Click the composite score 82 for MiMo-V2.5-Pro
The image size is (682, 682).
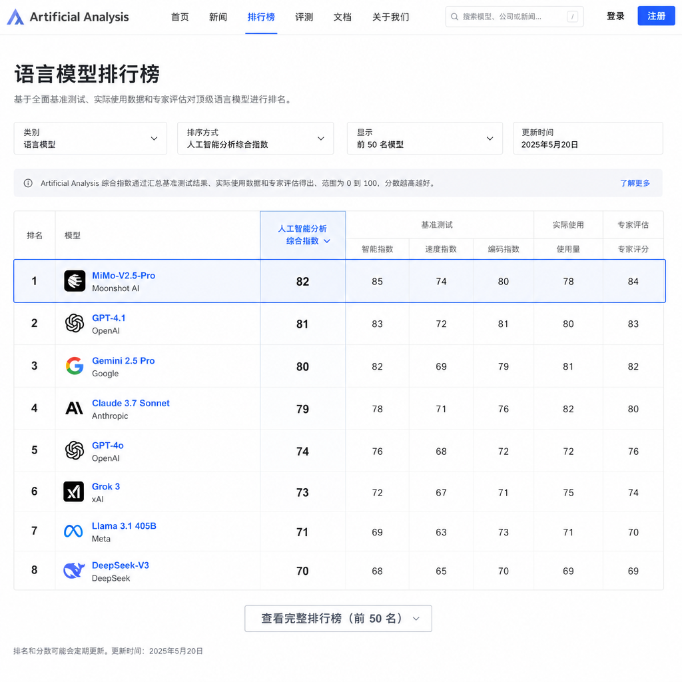pos(303,282)
